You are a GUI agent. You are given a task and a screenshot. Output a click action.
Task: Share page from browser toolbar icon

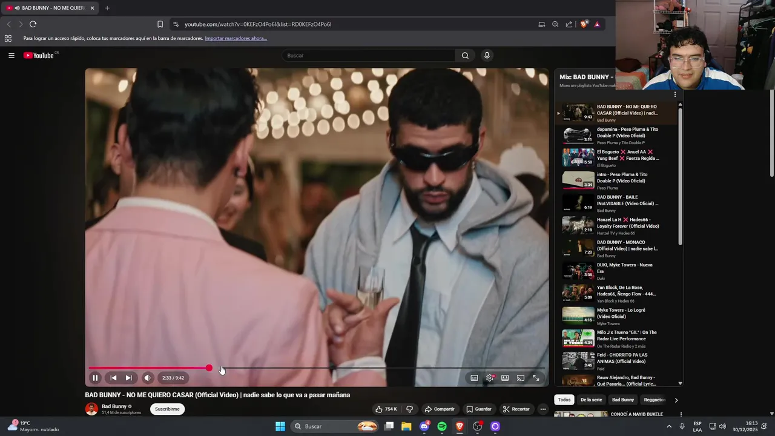(569, 24)
